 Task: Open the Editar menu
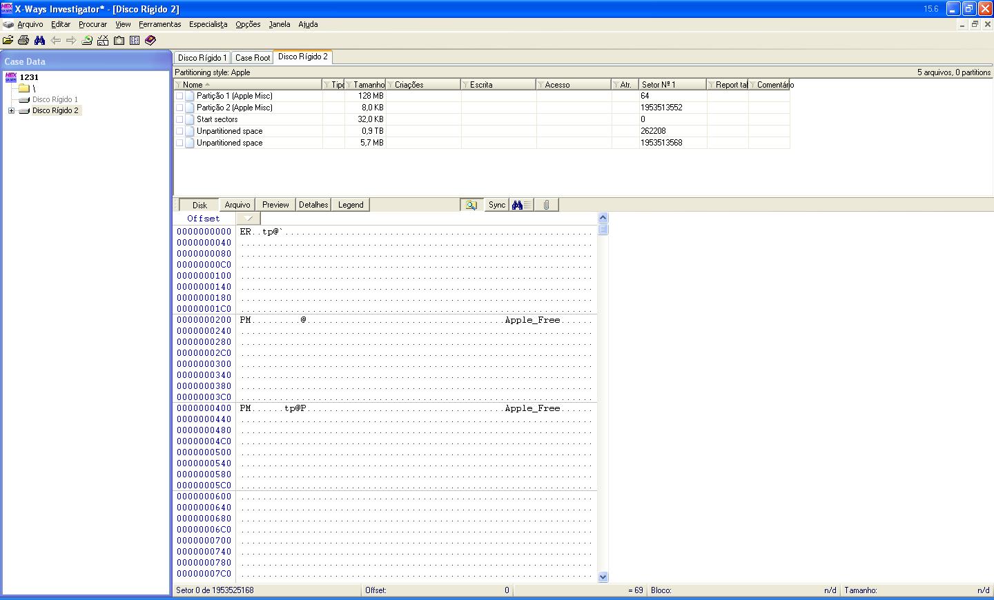coord(61,24)
